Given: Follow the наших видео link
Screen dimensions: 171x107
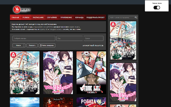Looking at the screenshot, I should (x=74, y=27).
